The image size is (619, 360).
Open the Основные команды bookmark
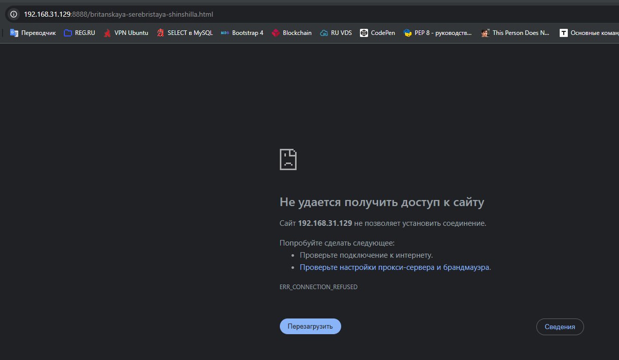[x=589, y=33]
